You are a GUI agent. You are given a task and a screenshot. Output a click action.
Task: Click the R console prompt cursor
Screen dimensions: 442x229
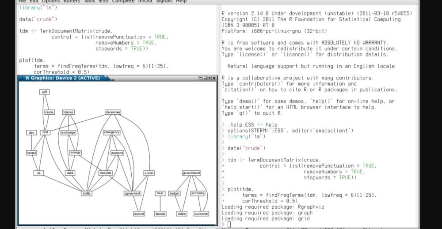point(229,225)
